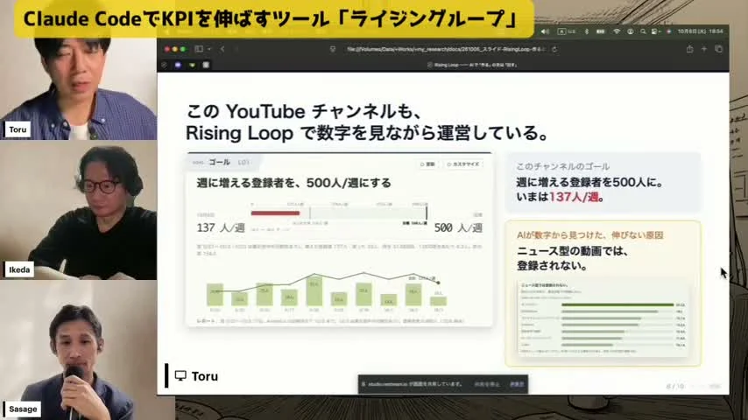The height and width of the screenshot is (420, 748).
Task: Click the privacy shield icon left of address bar
Action: coord(333,49)
